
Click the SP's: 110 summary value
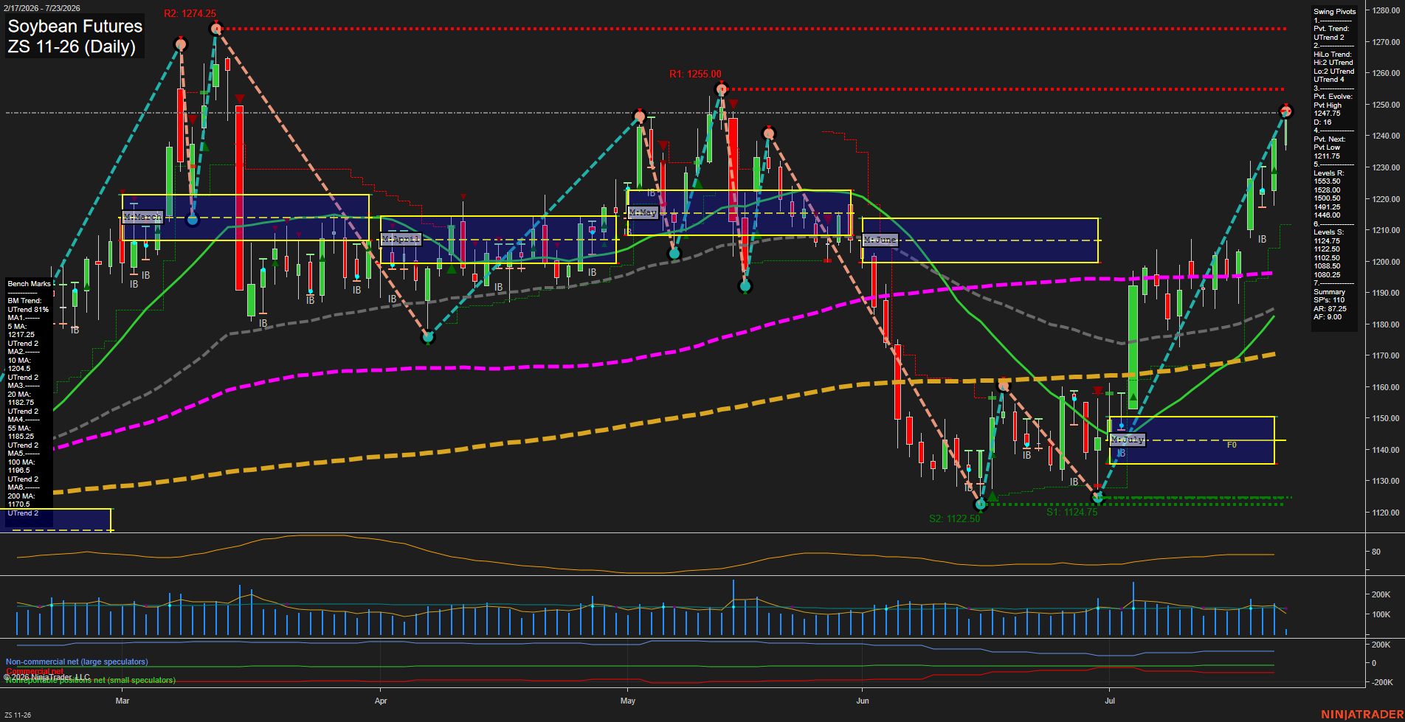1329,300
